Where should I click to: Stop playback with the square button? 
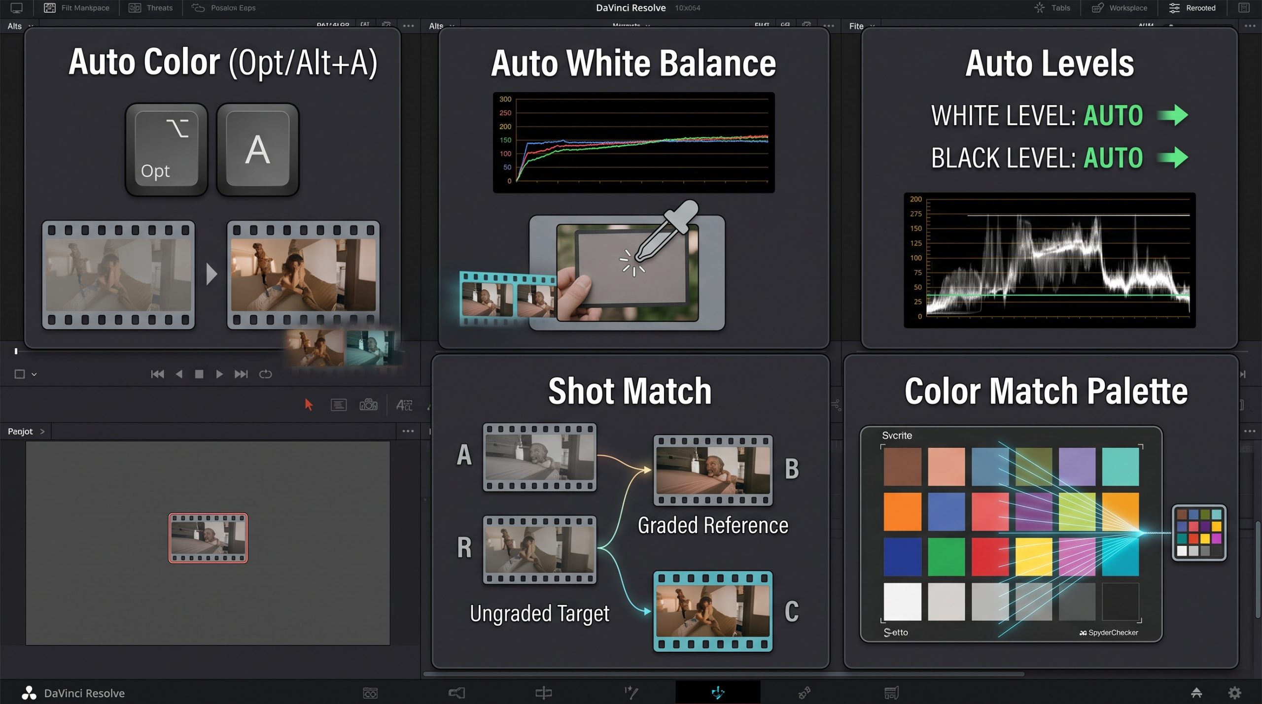click(199, 374)
